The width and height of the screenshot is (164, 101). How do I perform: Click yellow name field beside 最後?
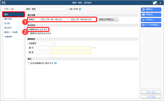71,52
